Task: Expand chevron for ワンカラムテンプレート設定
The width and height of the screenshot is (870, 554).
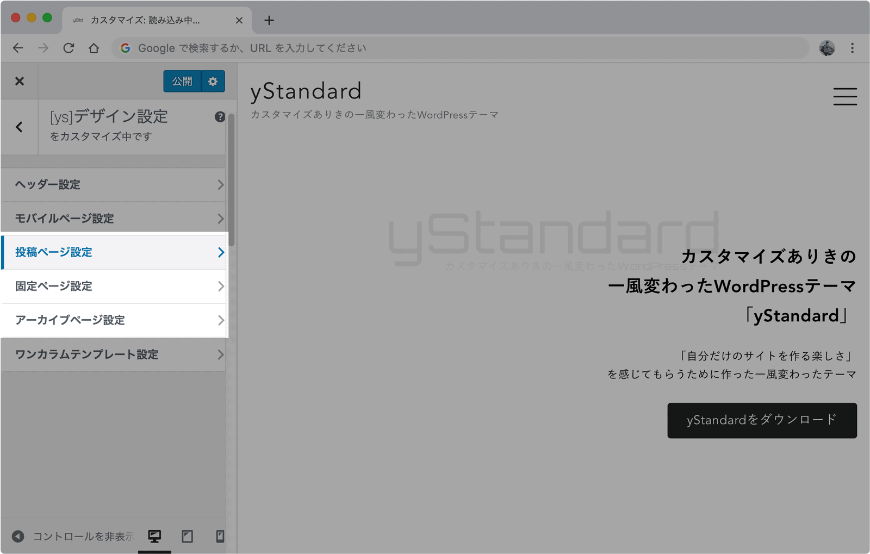Action: [x=220, y=354]
